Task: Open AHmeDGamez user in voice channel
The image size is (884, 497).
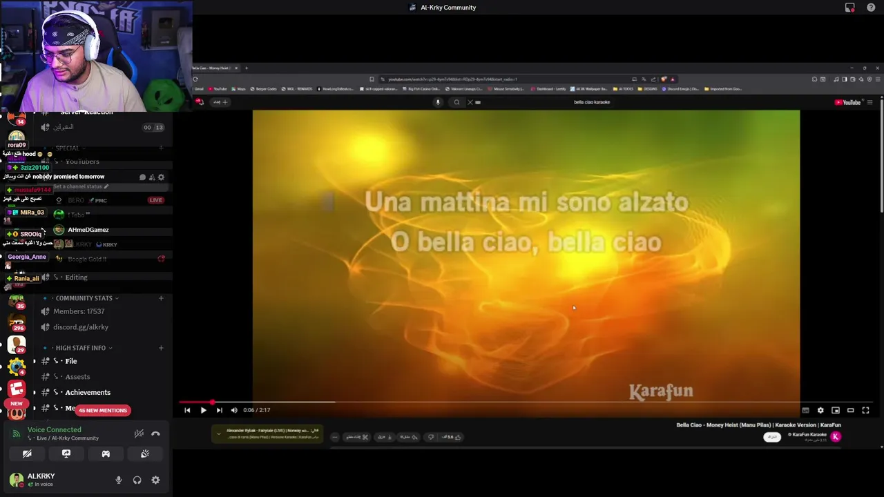Action: pos(88,230)
